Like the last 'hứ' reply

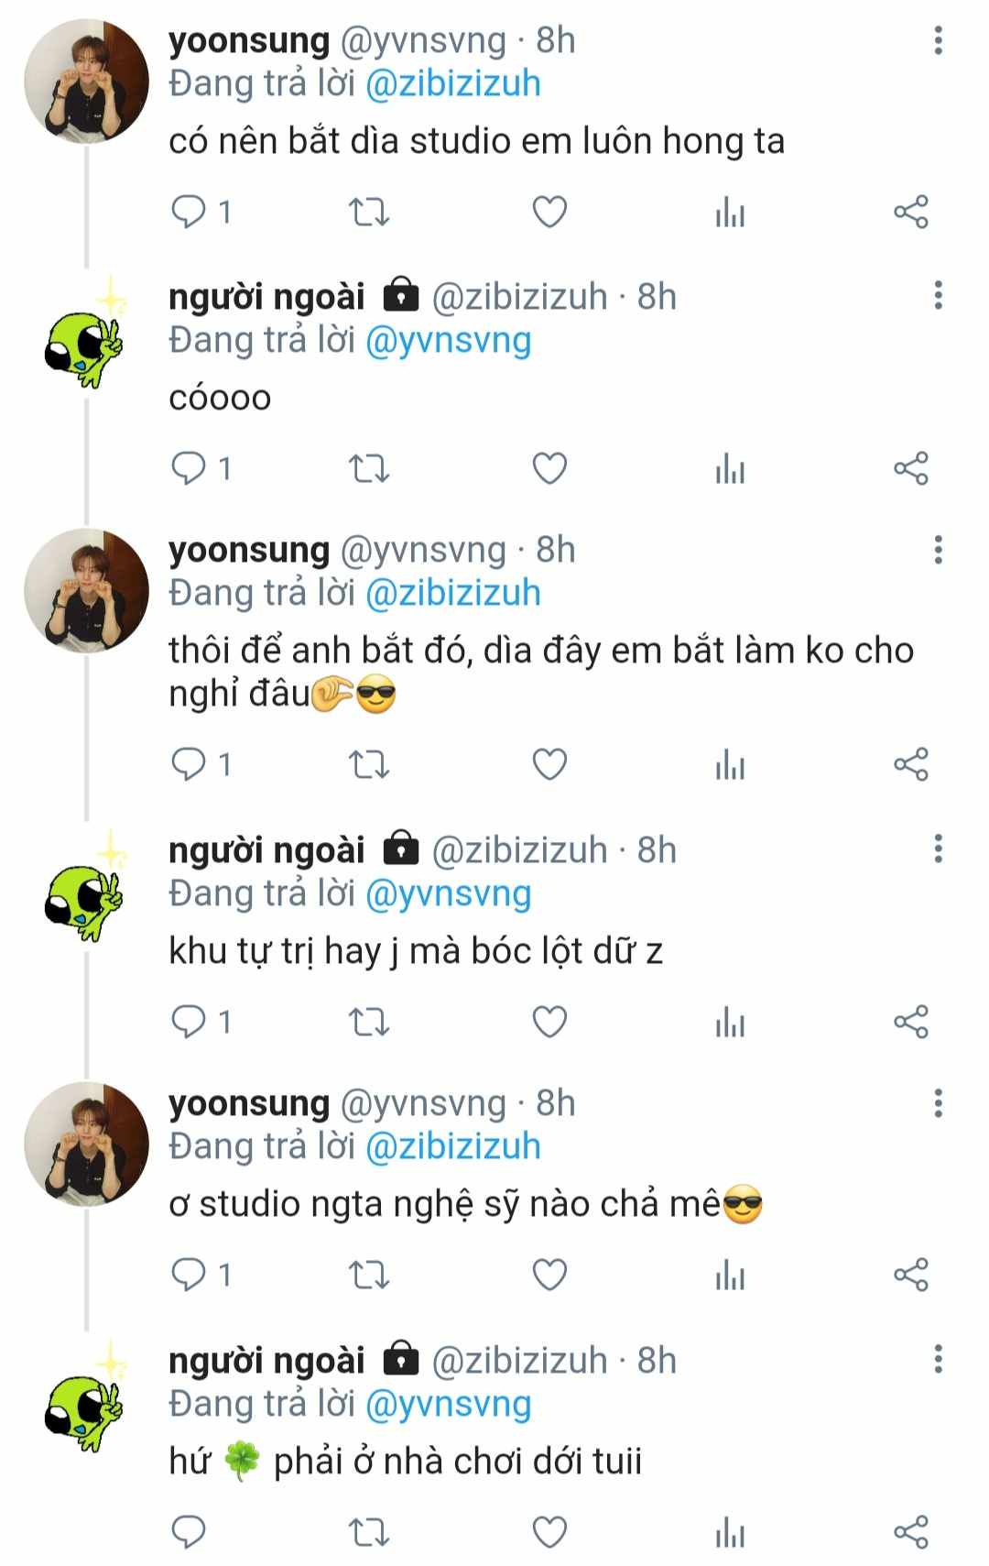549,1532
